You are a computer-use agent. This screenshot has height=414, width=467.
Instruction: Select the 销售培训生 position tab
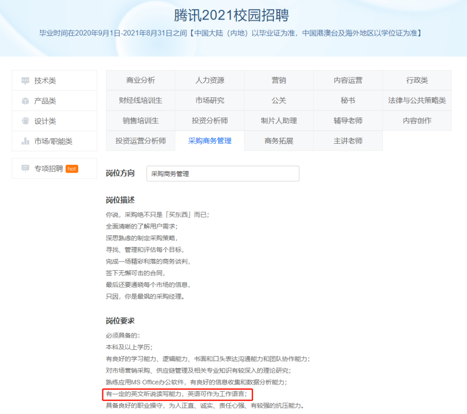[141, 121]
